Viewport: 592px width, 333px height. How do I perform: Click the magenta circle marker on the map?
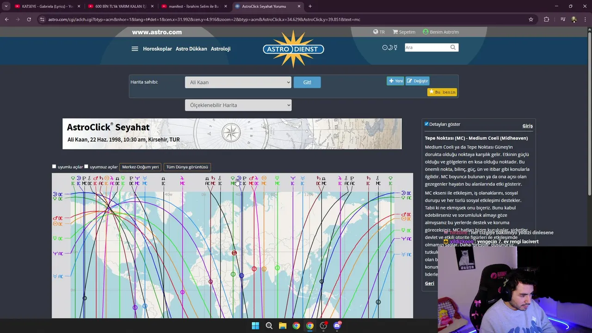182,292
